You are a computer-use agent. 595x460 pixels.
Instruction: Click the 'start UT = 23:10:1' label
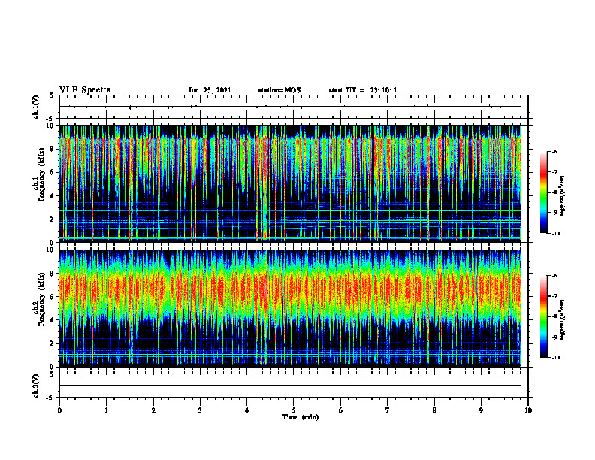point(363,90)
